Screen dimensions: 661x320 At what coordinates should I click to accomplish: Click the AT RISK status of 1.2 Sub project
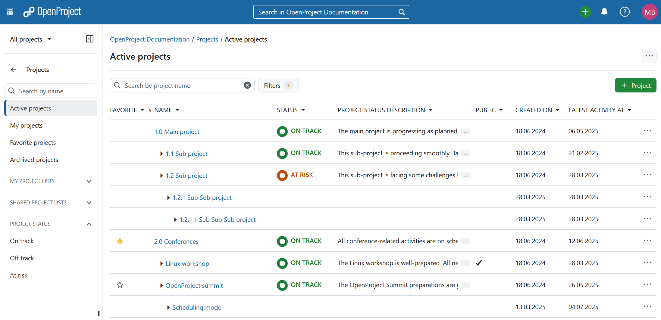(295, 175)
